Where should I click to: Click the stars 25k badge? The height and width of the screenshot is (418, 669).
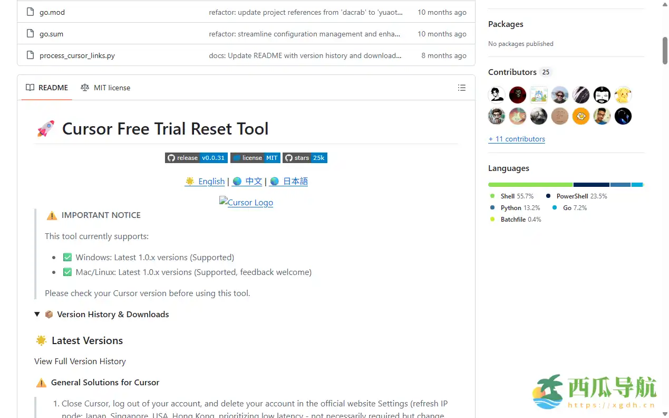[x=305, y=157]
